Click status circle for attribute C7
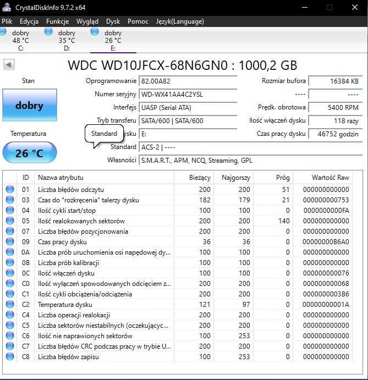The width and height of the screenshot is (368, 380). click(10, 346)
